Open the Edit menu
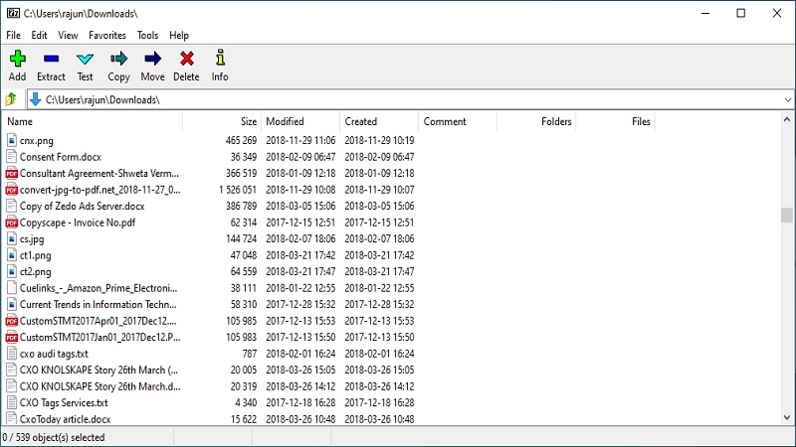This screenshot has width=796, height=447. [39, 35]
